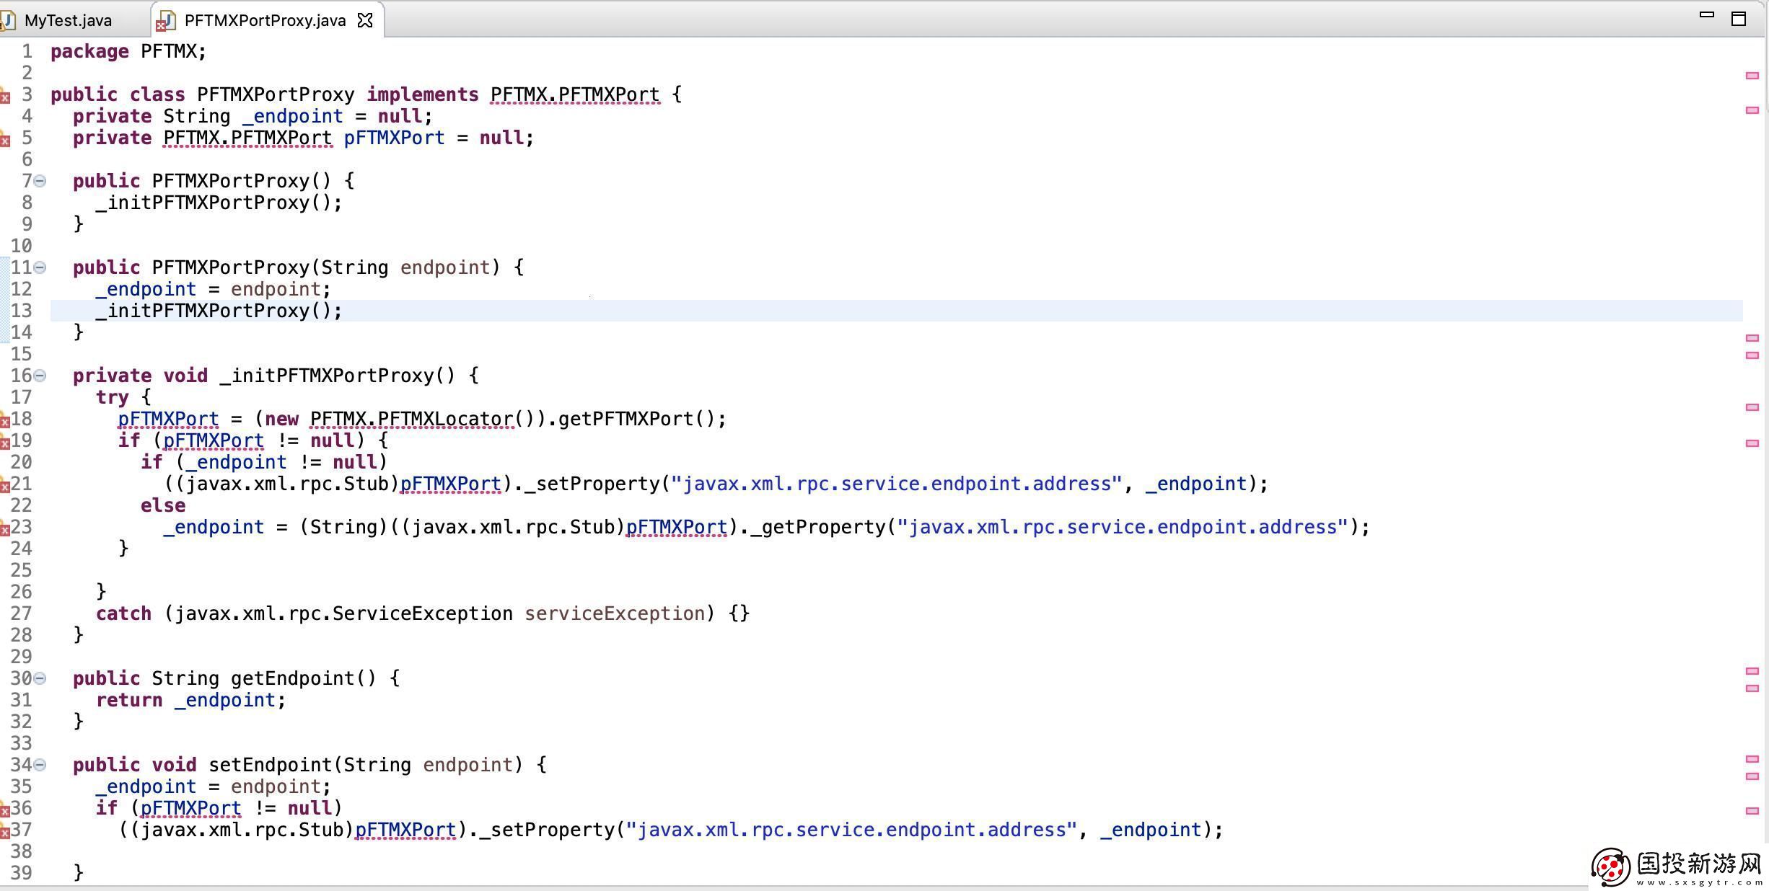Close the PFTMXPortProxy.java editor tab

point(366,20)
